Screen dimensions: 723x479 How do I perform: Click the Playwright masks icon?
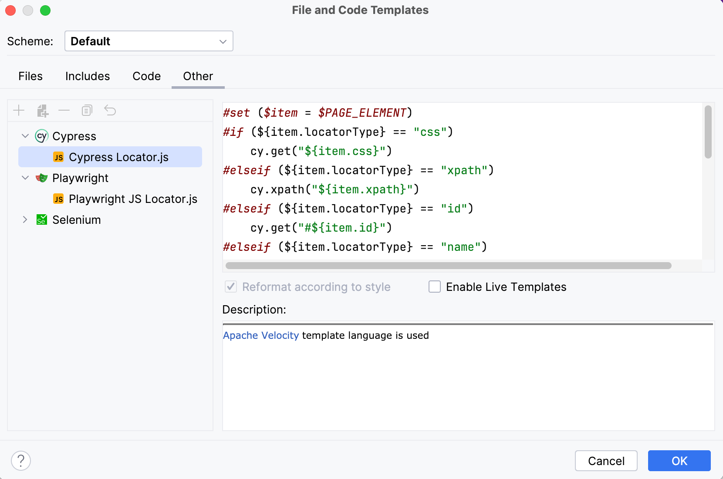41,178
